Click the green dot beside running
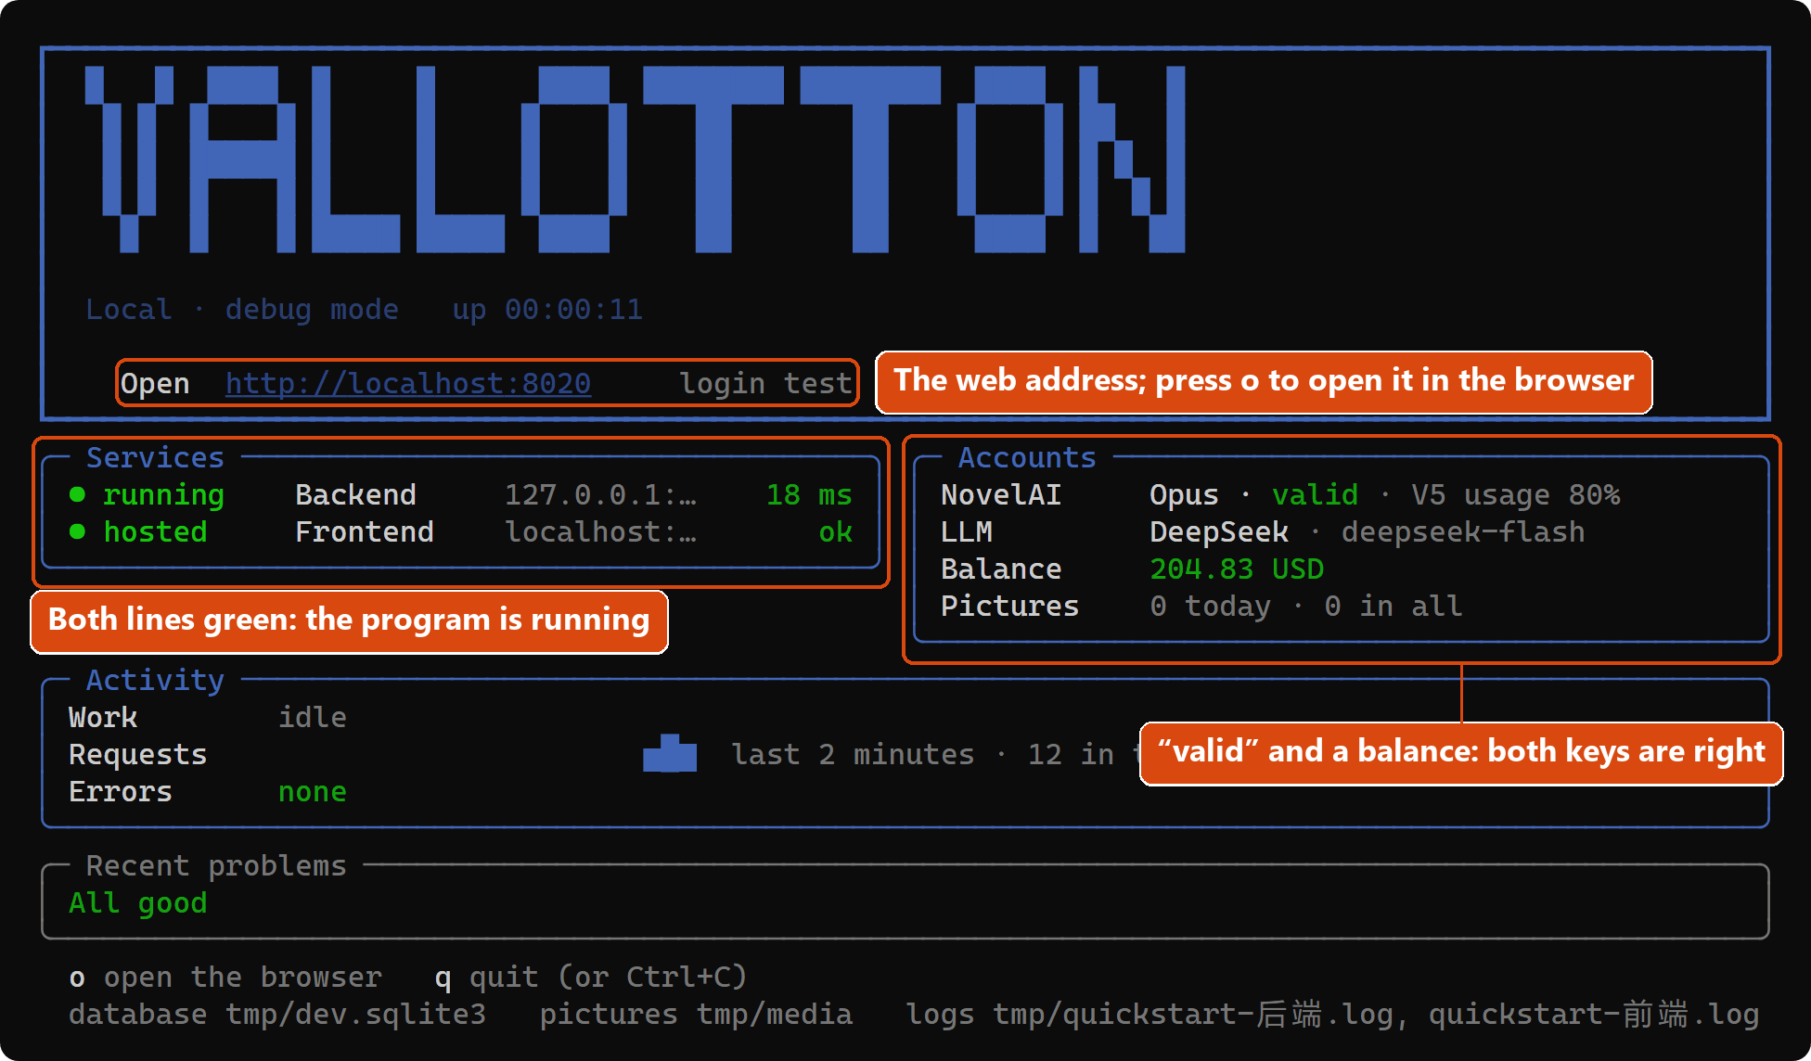Viewport: 1811px width, 1061px height. click(78, 495)
